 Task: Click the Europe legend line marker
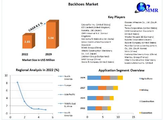coord(61,85)
